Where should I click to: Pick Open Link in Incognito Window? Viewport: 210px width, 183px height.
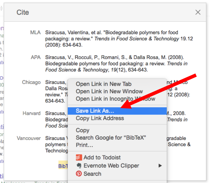point(115,99)
